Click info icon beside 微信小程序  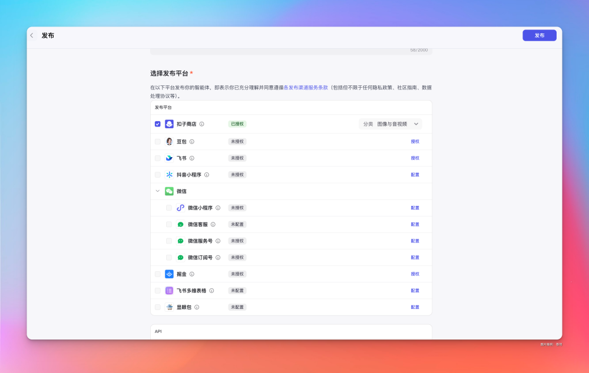pos(218,208)
